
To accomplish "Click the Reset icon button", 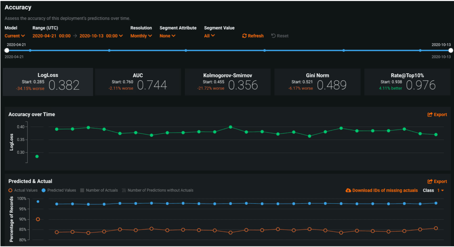I will pyautogui.click(x=273, y=36).
